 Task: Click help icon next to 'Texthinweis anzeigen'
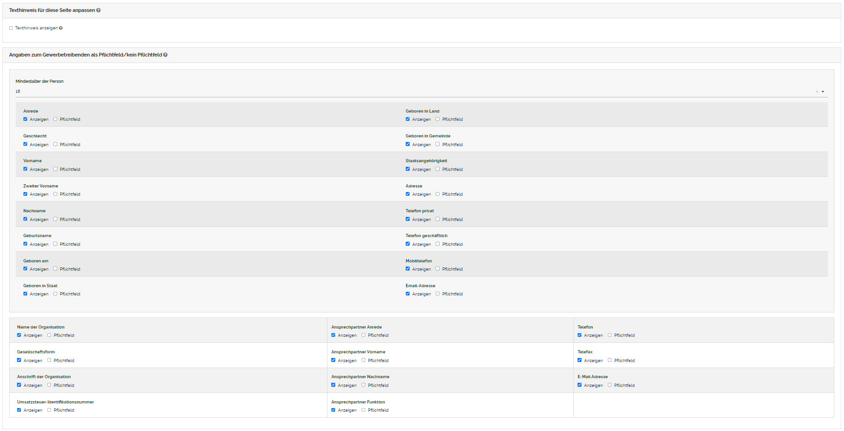pyautogui.click(x=61, y=28)
